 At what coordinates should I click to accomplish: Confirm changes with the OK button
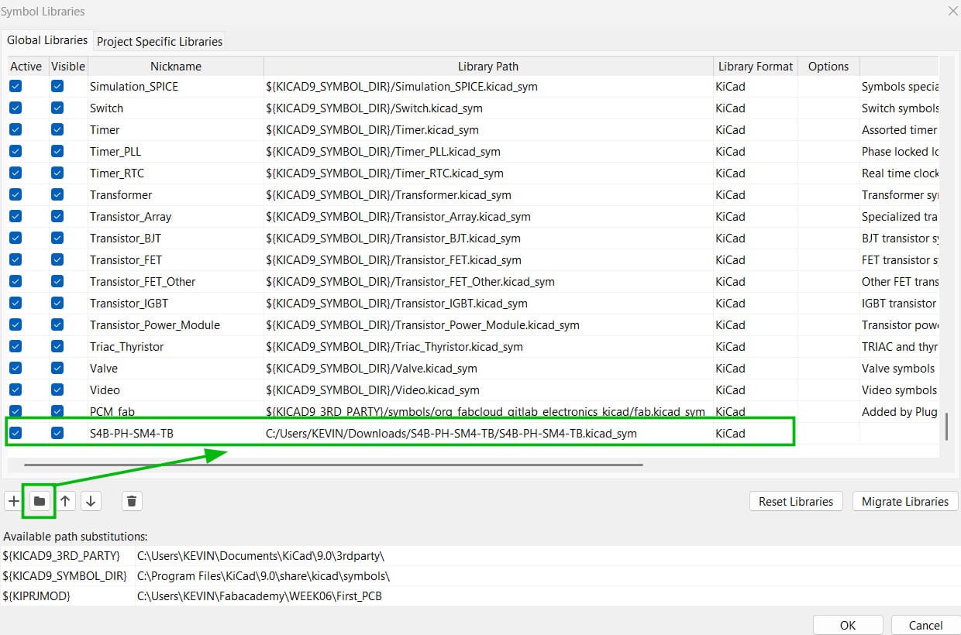pos(847,625)
